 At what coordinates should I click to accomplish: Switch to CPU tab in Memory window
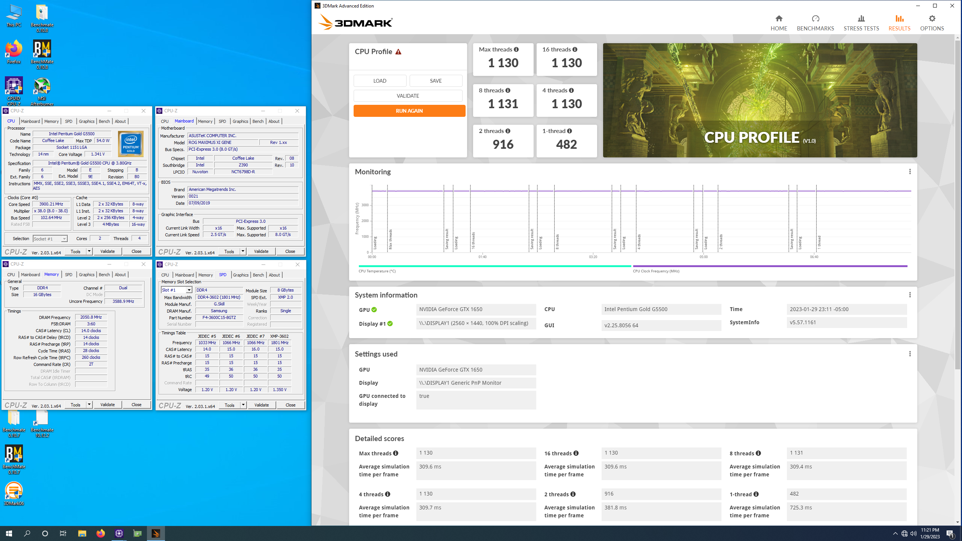pos(11,275)
